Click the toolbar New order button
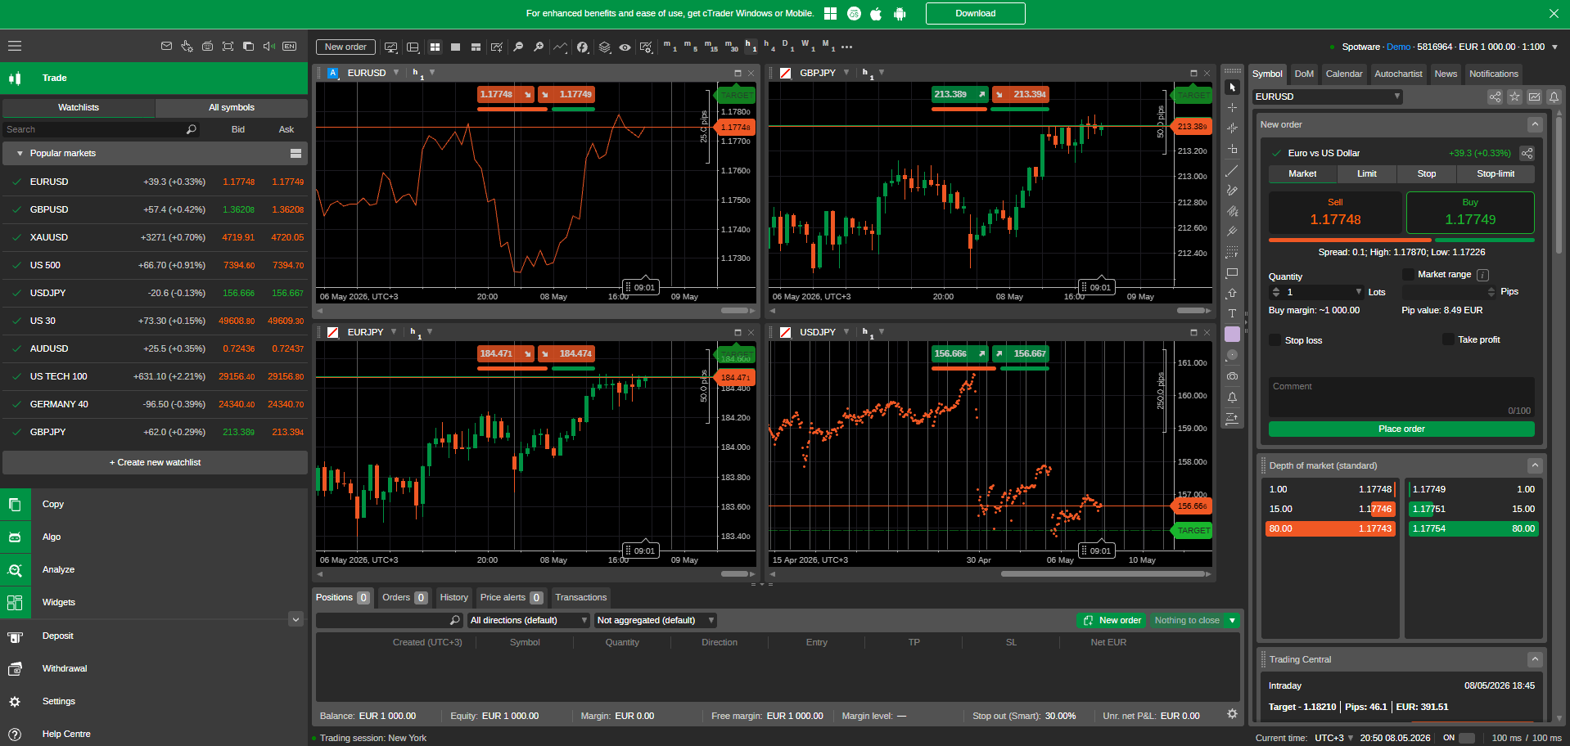Screen dimensions: 1570x746 345,47
